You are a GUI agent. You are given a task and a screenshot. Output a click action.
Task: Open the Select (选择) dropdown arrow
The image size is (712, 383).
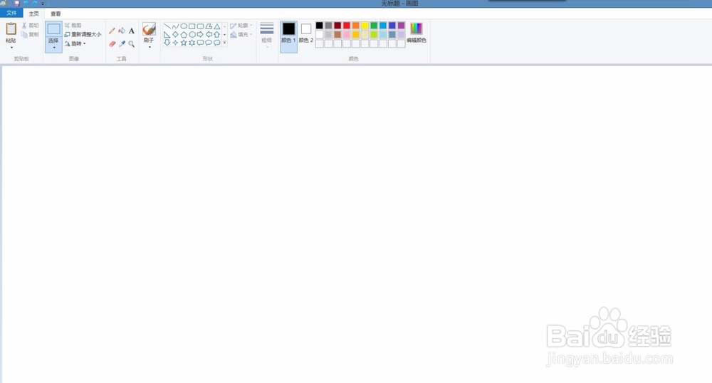pyautogui.click(x=54, y=47)
